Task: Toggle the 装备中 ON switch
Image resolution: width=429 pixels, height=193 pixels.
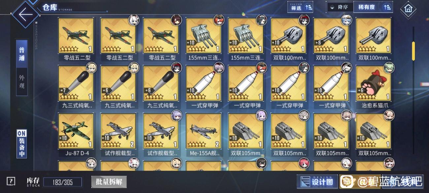Action: tap(22, 144)
